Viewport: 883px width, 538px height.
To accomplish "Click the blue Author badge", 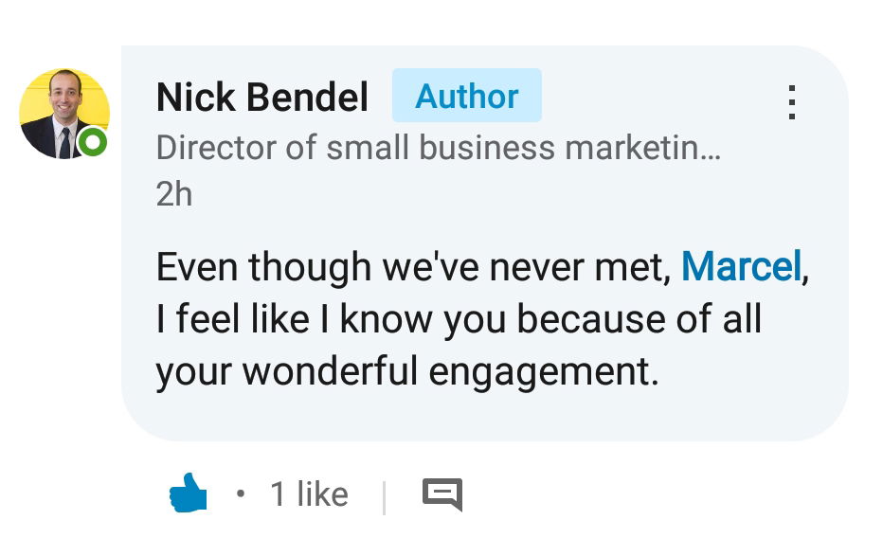I will (466, 96).
